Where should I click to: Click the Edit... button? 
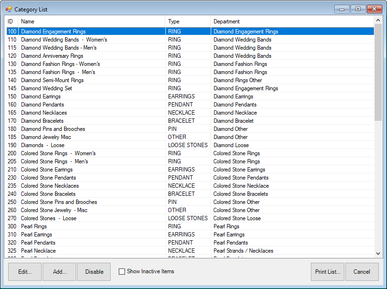click(25, 272)
